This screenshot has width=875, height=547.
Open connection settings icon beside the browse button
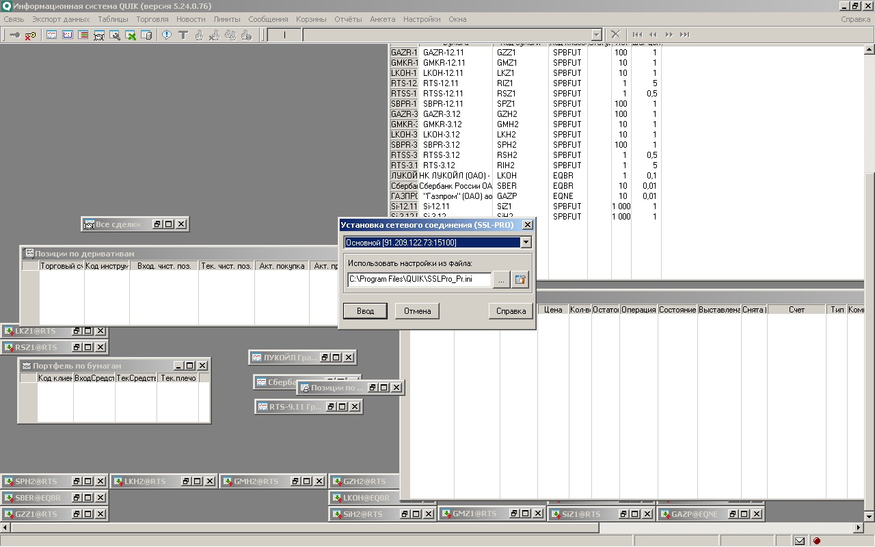click(x=520, y=280)
